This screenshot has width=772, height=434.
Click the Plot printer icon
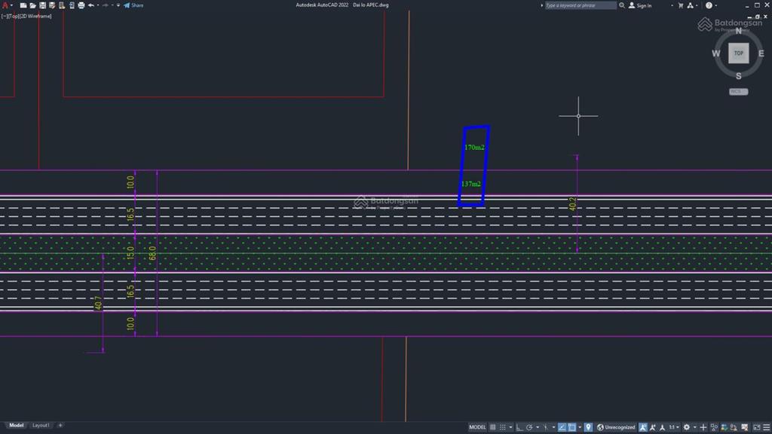point(81,5)
